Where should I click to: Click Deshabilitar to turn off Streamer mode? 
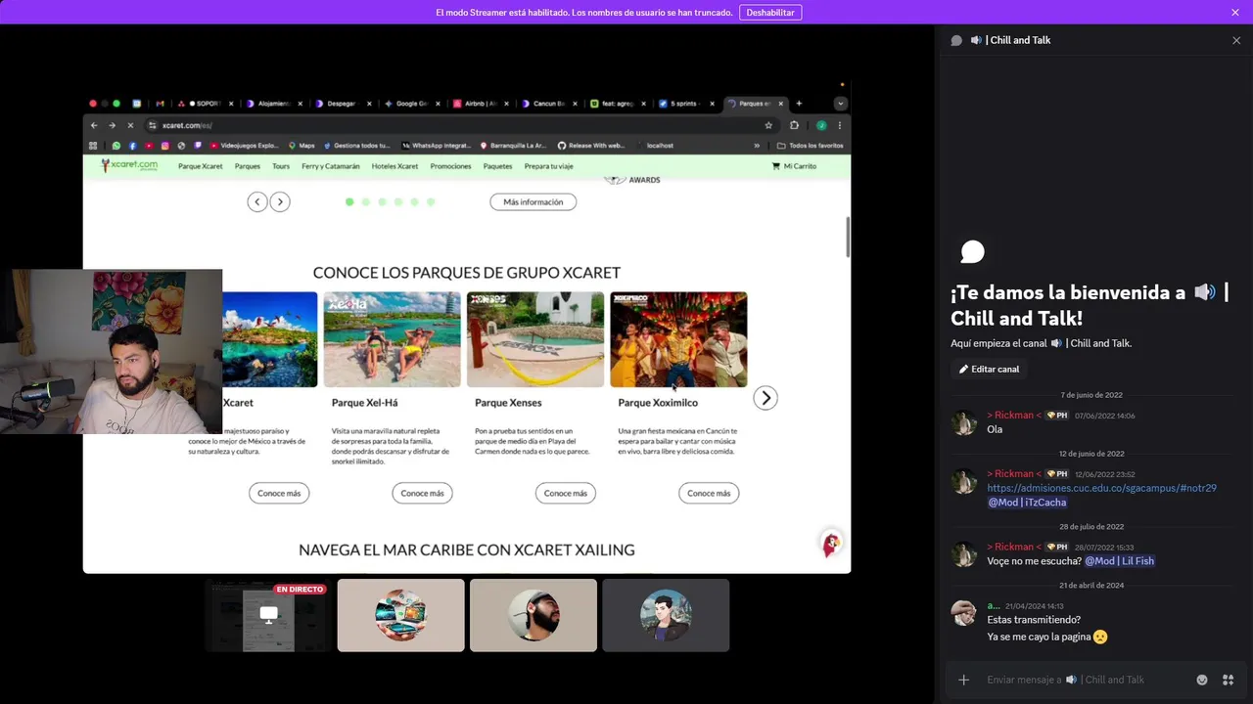click(770, 13)
